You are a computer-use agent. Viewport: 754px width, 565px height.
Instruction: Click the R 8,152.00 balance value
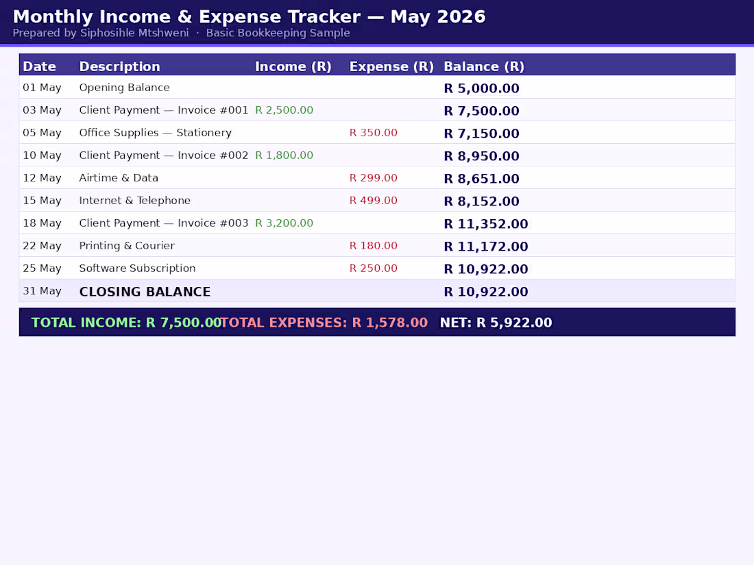pyautogui.click(x=481, y=201)
